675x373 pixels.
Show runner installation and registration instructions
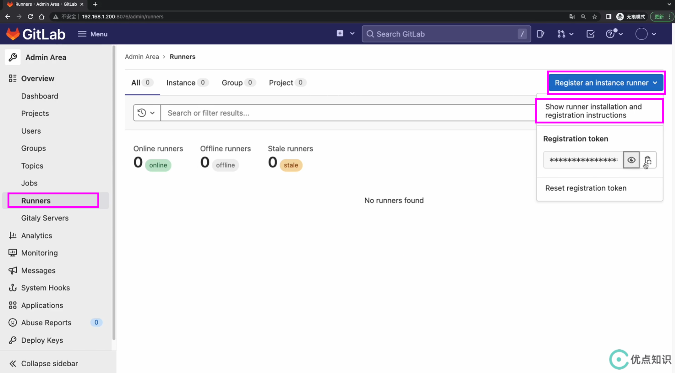pyautogui.click(x=599, y=111)
